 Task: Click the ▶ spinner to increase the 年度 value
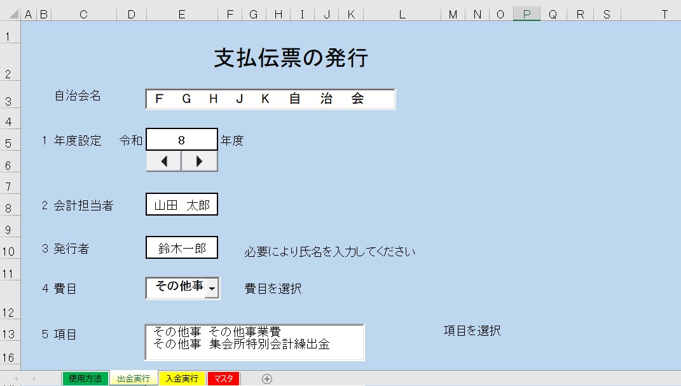(199, 161)
